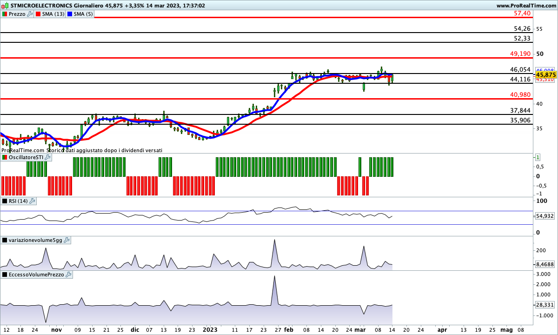Viewport: 558px width, 335px height.
Task: Click the 'feb' month label on time axis
Action: coord(289,329)
